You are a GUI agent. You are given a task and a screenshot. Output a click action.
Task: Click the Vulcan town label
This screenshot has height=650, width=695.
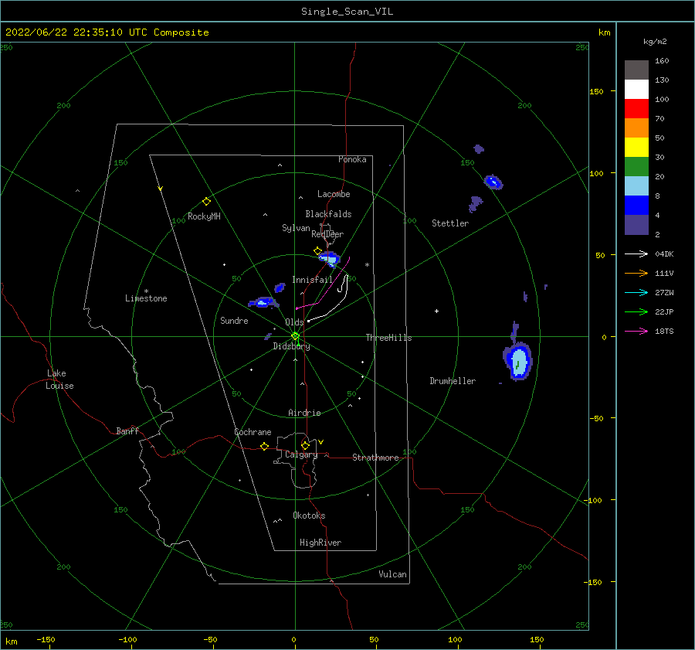[x=392, y=574]
